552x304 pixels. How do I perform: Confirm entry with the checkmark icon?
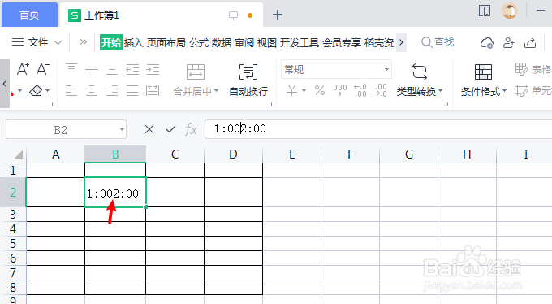(x=170, y=129)
